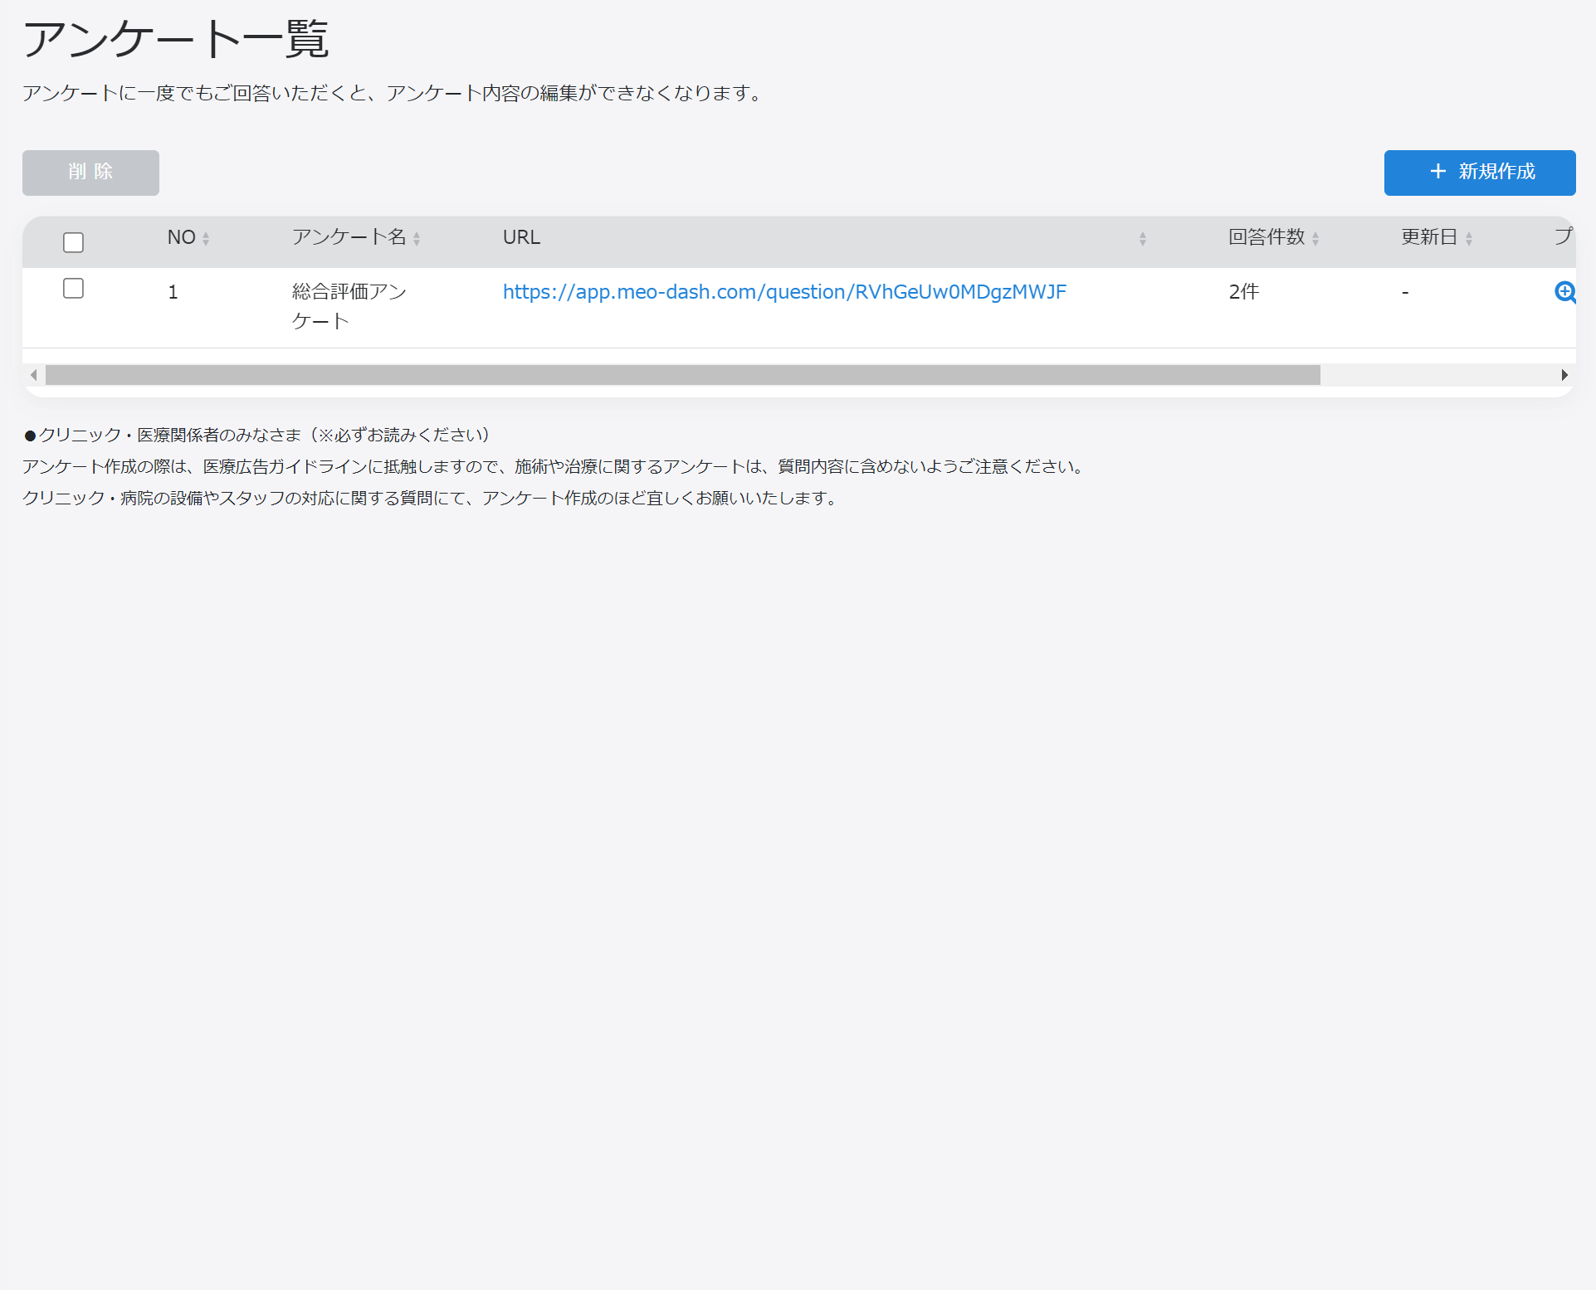
Task: Sort by NO column arrows
Action: pos(206,239)
